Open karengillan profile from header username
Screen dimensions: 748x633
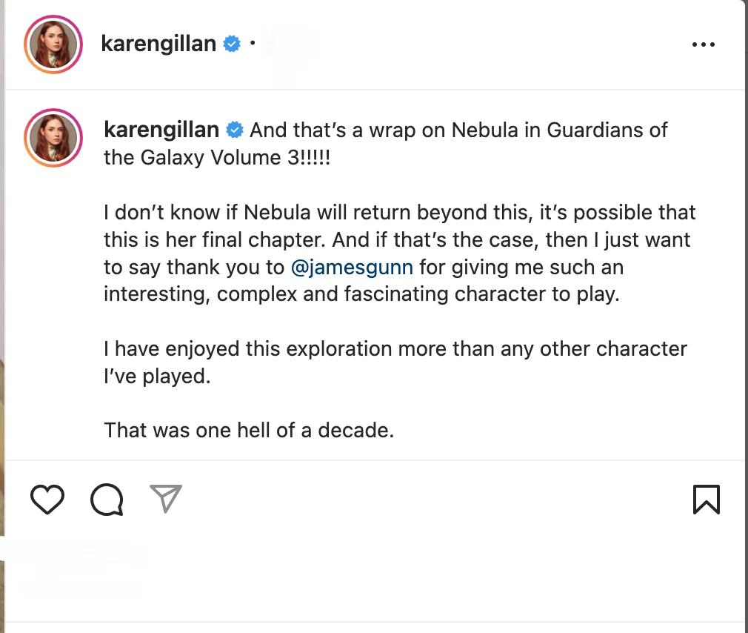158,44
